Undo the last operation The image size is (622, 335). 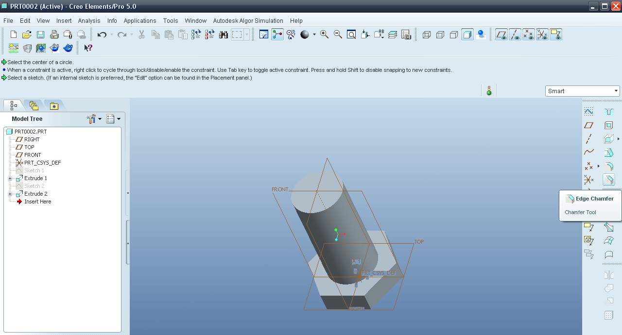click(x=102, y=34)
